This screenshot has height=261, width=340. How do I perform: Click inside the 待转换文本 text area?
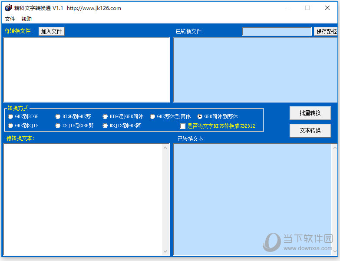pyautogui.click(x=83, y=199)
